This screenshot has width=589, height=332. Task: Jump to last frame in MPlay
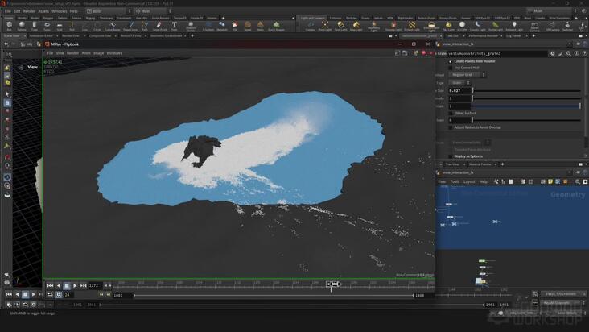click(x=83, y=286)
